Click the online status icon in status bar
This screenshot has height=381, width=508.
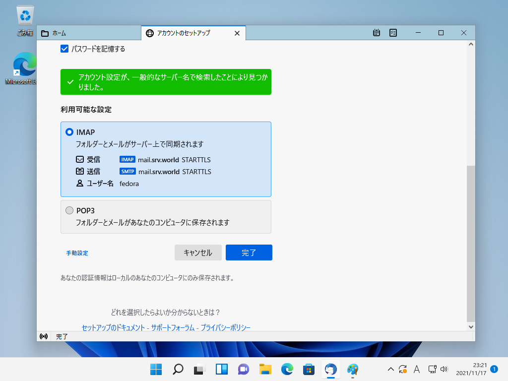point(44,336)
